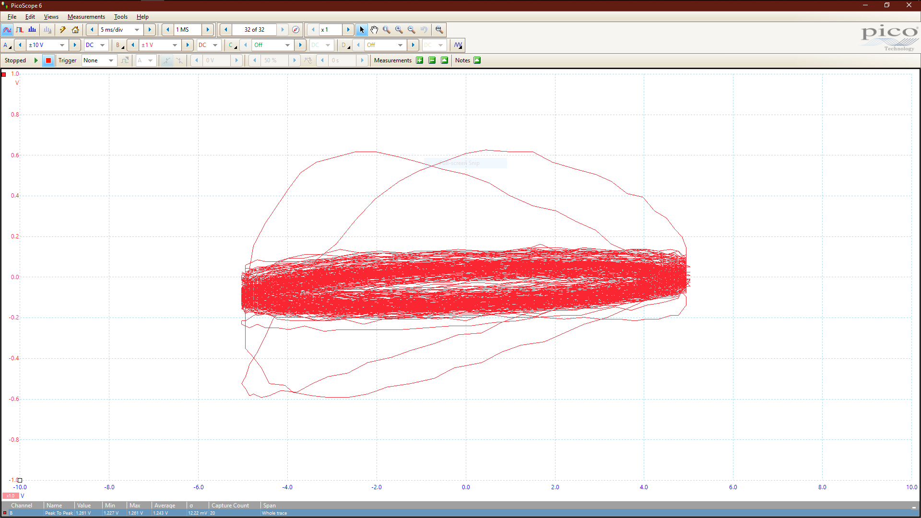Expand the 5 ms/div timebase dropdown
This screenshot has height=518, width=921.
pyautogui.click(x=137, y=30)
